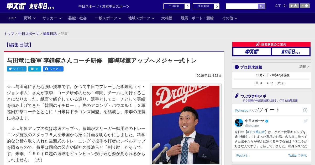This screenshot has height=165, width=315.
Task: Click the Chunichi Sports site logo
Action: [16, 6]
